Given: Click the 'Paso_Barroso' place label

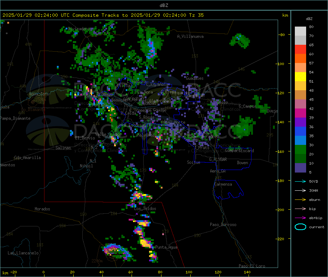Looking at the screenshot, I should [x=223, y=225].
